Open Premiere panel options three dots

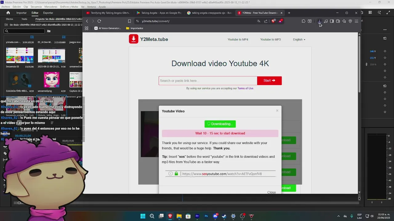(385, 30)
